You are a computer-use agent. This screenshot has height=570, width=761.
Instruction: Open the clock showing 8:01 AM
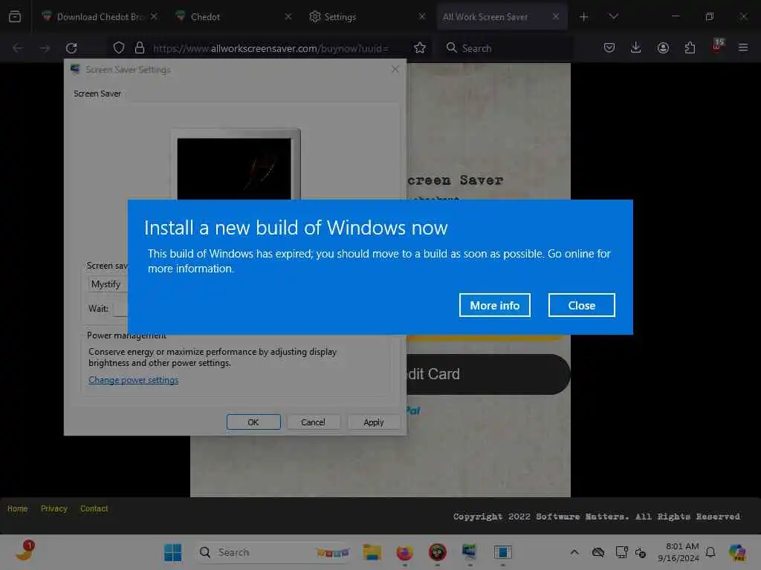(679, 552)
